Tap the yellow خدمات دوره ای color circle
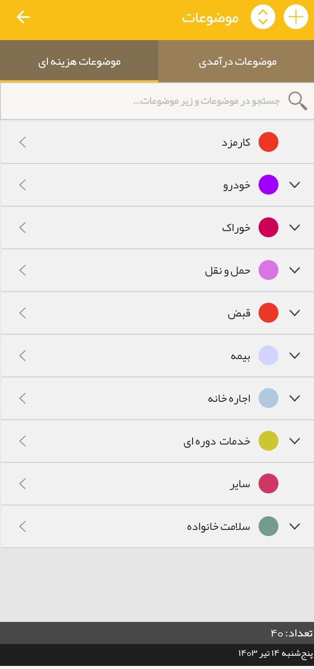The height and width of the screenshot is (669, 314). [x=268, y=441]
